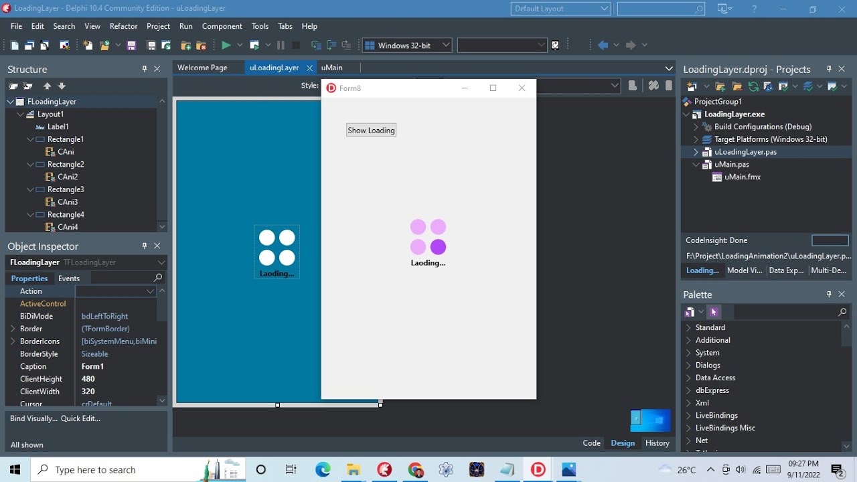The image size is (857, 482).
Task: Select uMain.fmx in Projects tree
Action: tap(743, 177)
